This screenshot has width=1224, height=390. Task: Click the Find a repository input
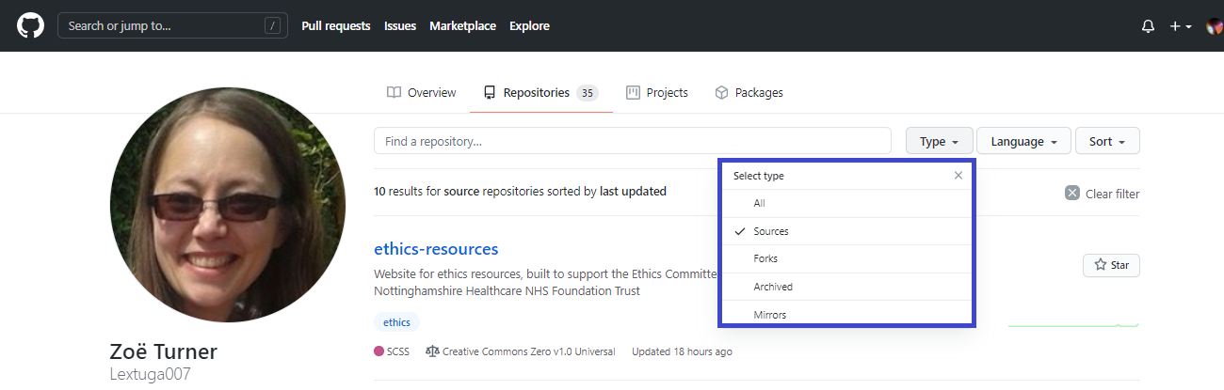pos(633,141)
